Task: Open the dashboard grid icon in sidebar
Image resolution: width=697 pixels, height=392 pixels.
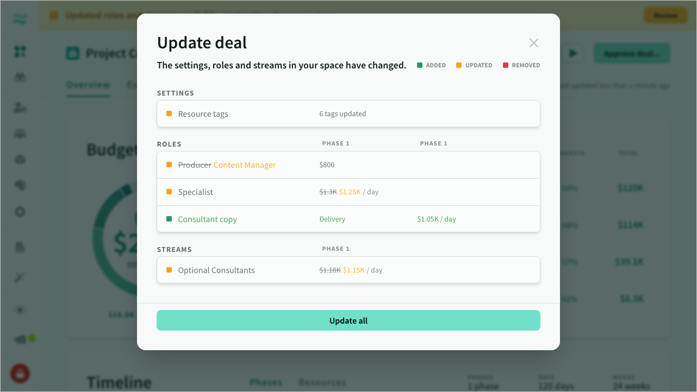Action: pos(20,52)
